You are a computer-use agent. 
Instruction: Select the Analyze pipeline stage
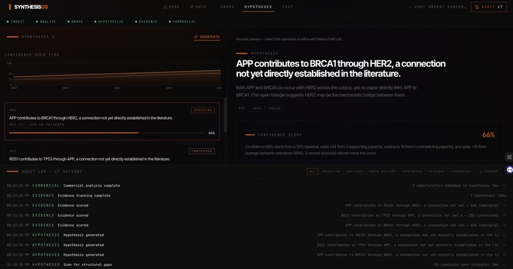[x=46, y=22]
